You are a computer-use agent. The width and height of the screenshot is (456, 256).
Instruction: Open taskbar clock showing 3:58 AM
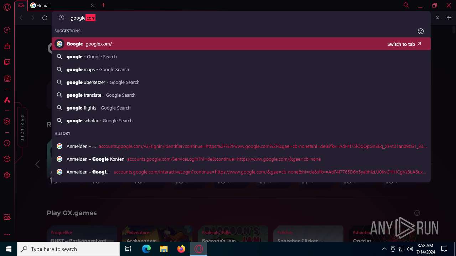click(x=425, y=249)
